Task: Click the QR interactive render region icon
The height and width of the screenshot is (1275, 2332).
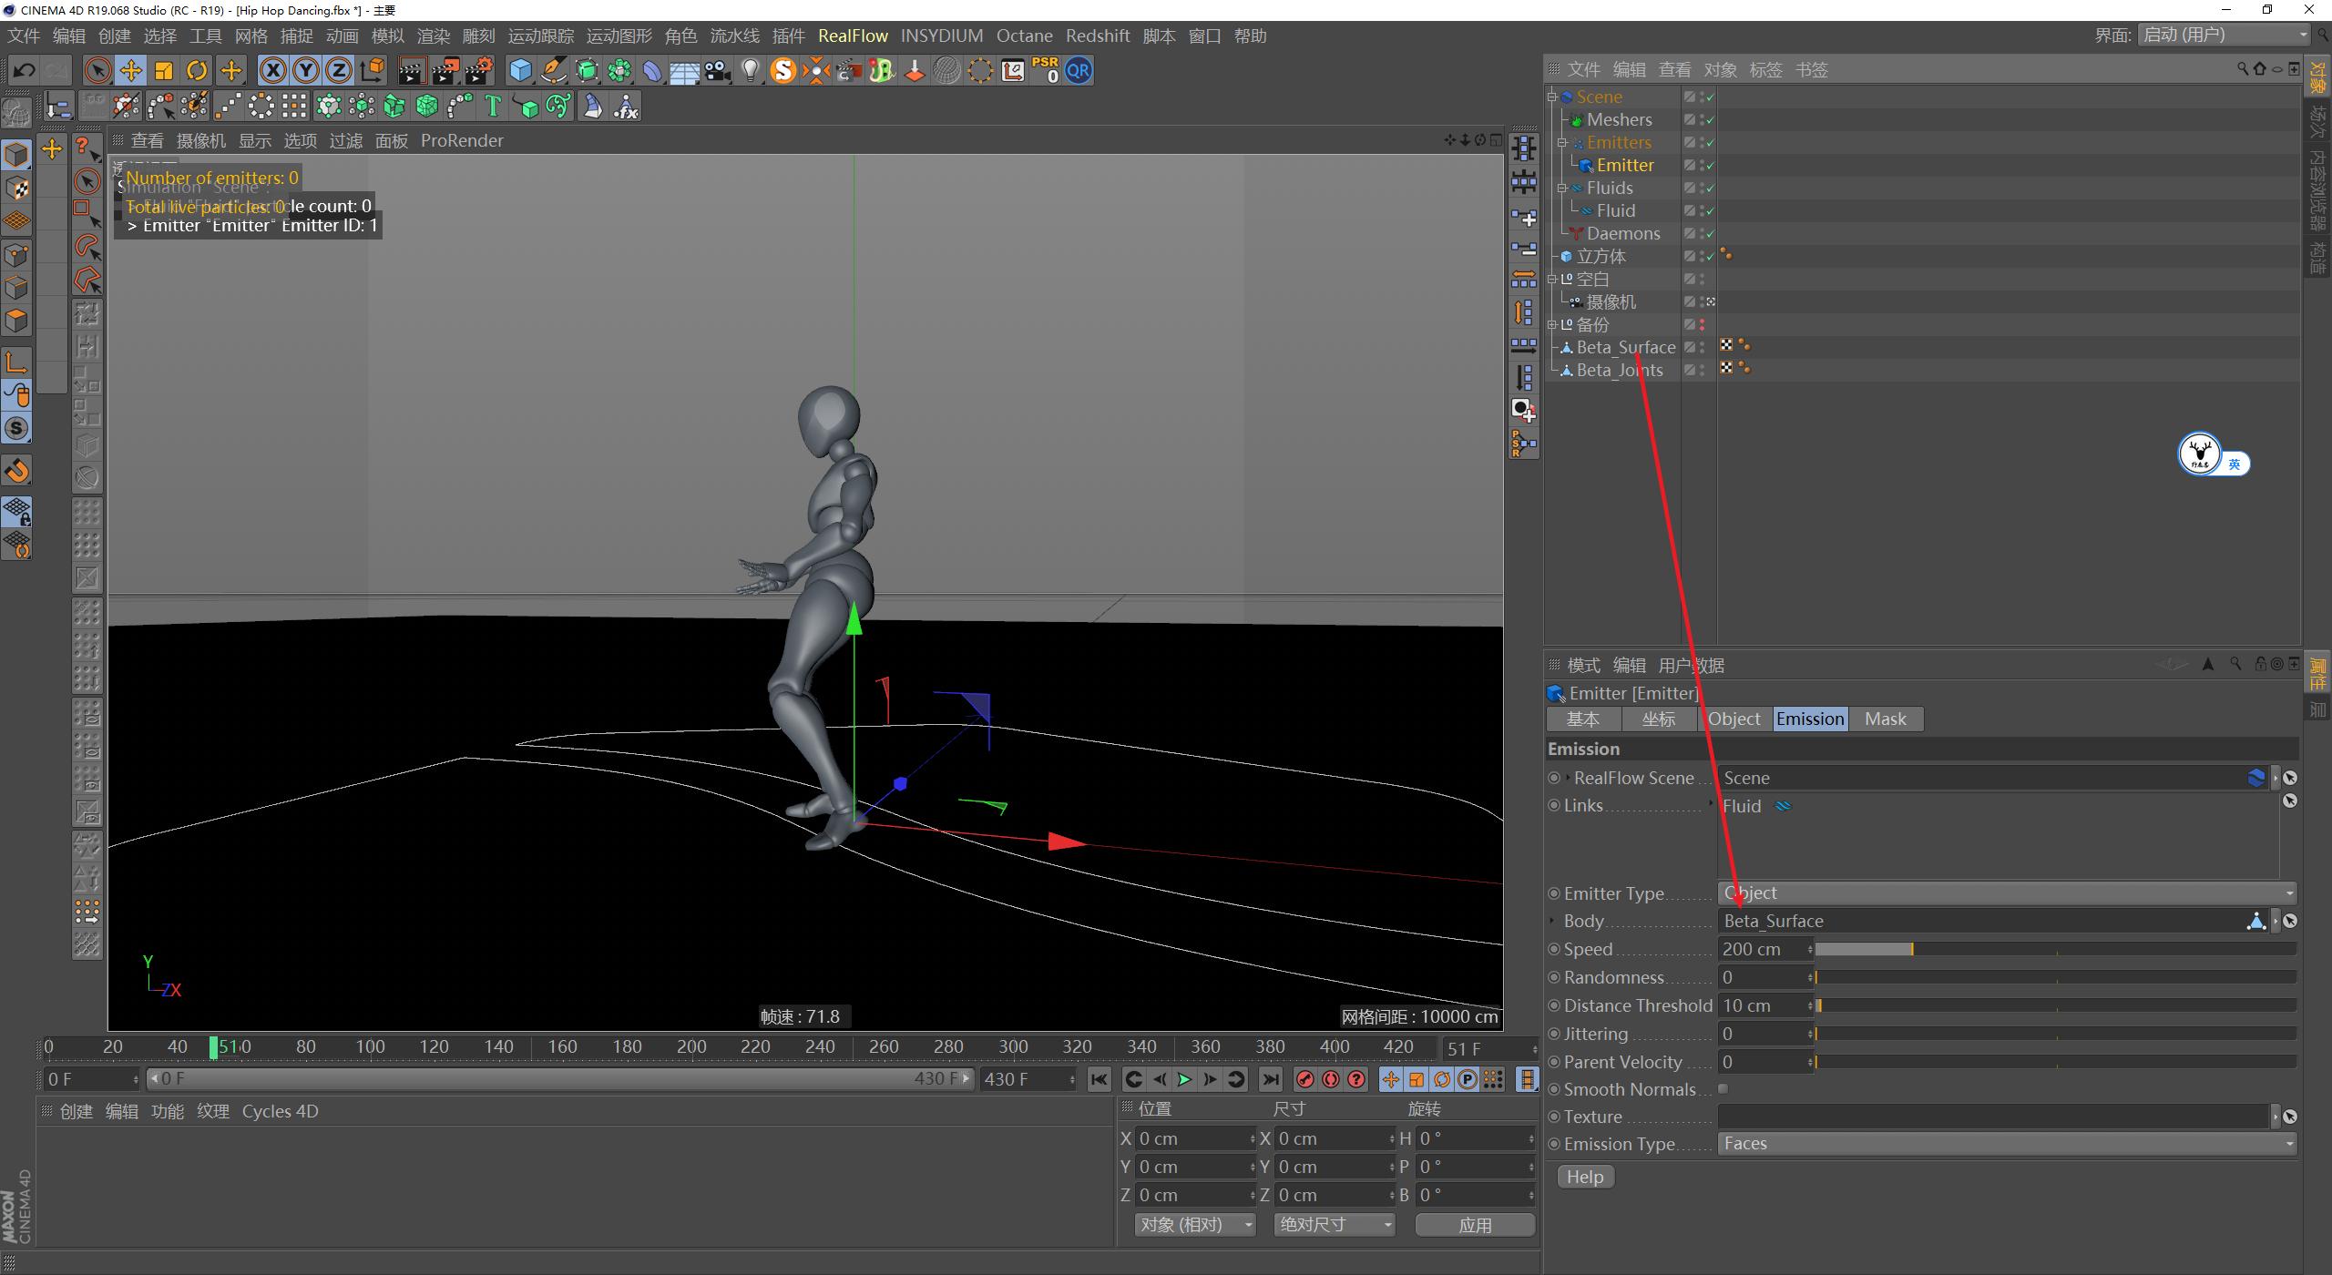Action: [1078, 70]
